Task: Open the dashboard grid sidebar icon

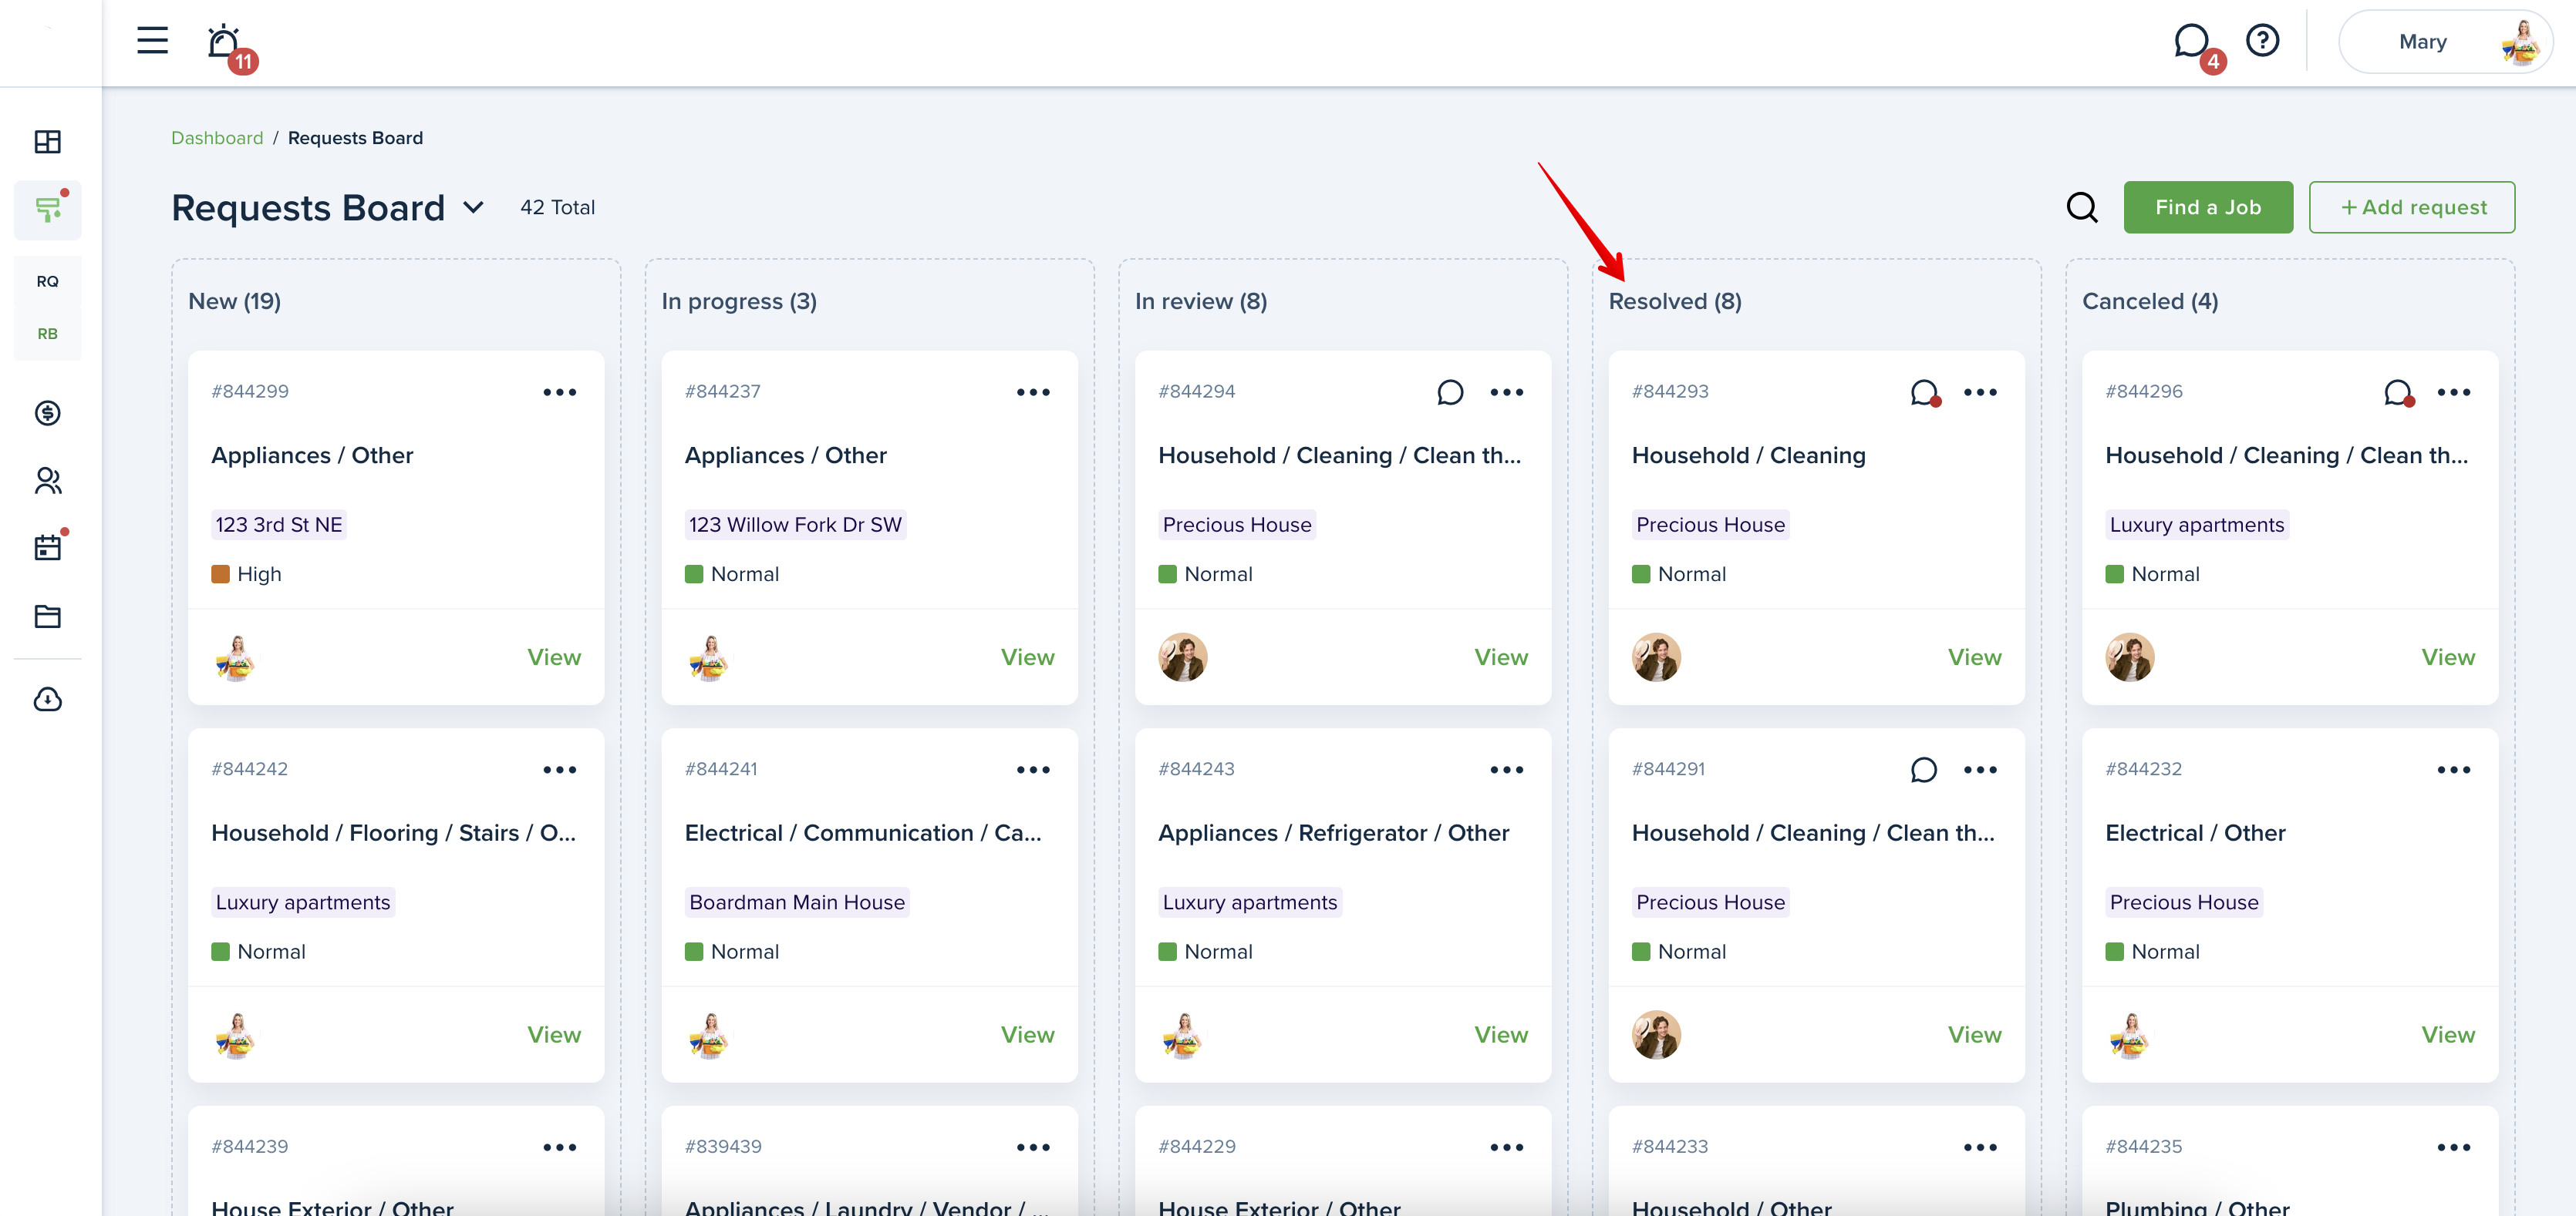Action: [x=48, y=142]
